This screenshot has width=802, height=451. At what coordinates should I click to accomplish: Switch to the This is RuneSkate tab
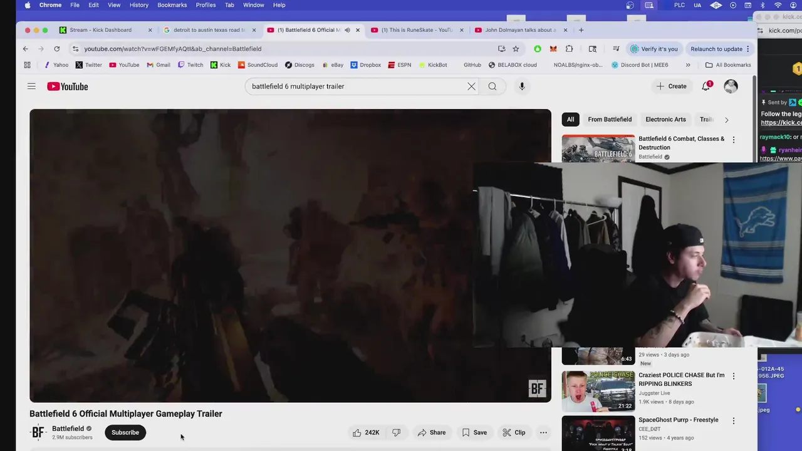[x=417, y=30]
